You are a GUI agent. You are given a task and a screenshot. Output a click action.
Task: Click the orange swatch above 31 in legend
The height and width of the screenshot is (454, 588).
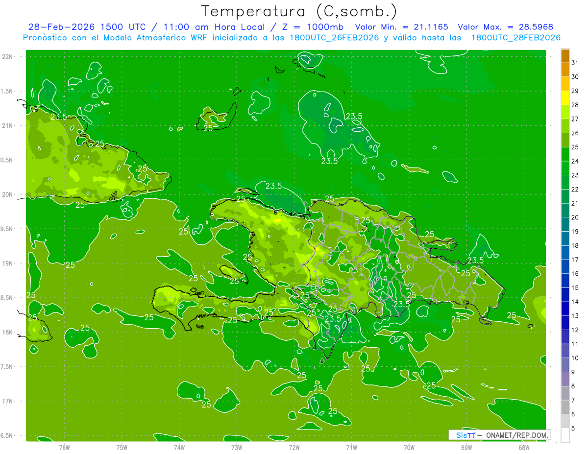coord(565,56)
